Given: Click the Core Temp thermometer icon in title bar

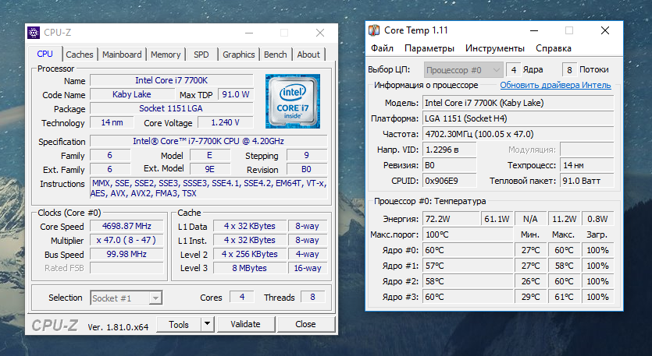Looking at the screenshot, I should (x=374, y=30).
